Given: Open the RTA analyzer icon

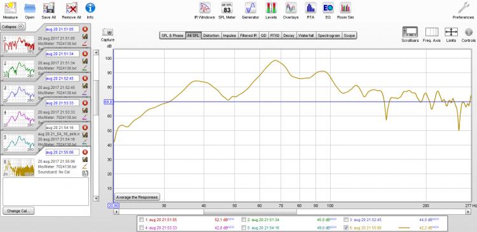Looking at the screenshot, I should [x=310, y=8].
